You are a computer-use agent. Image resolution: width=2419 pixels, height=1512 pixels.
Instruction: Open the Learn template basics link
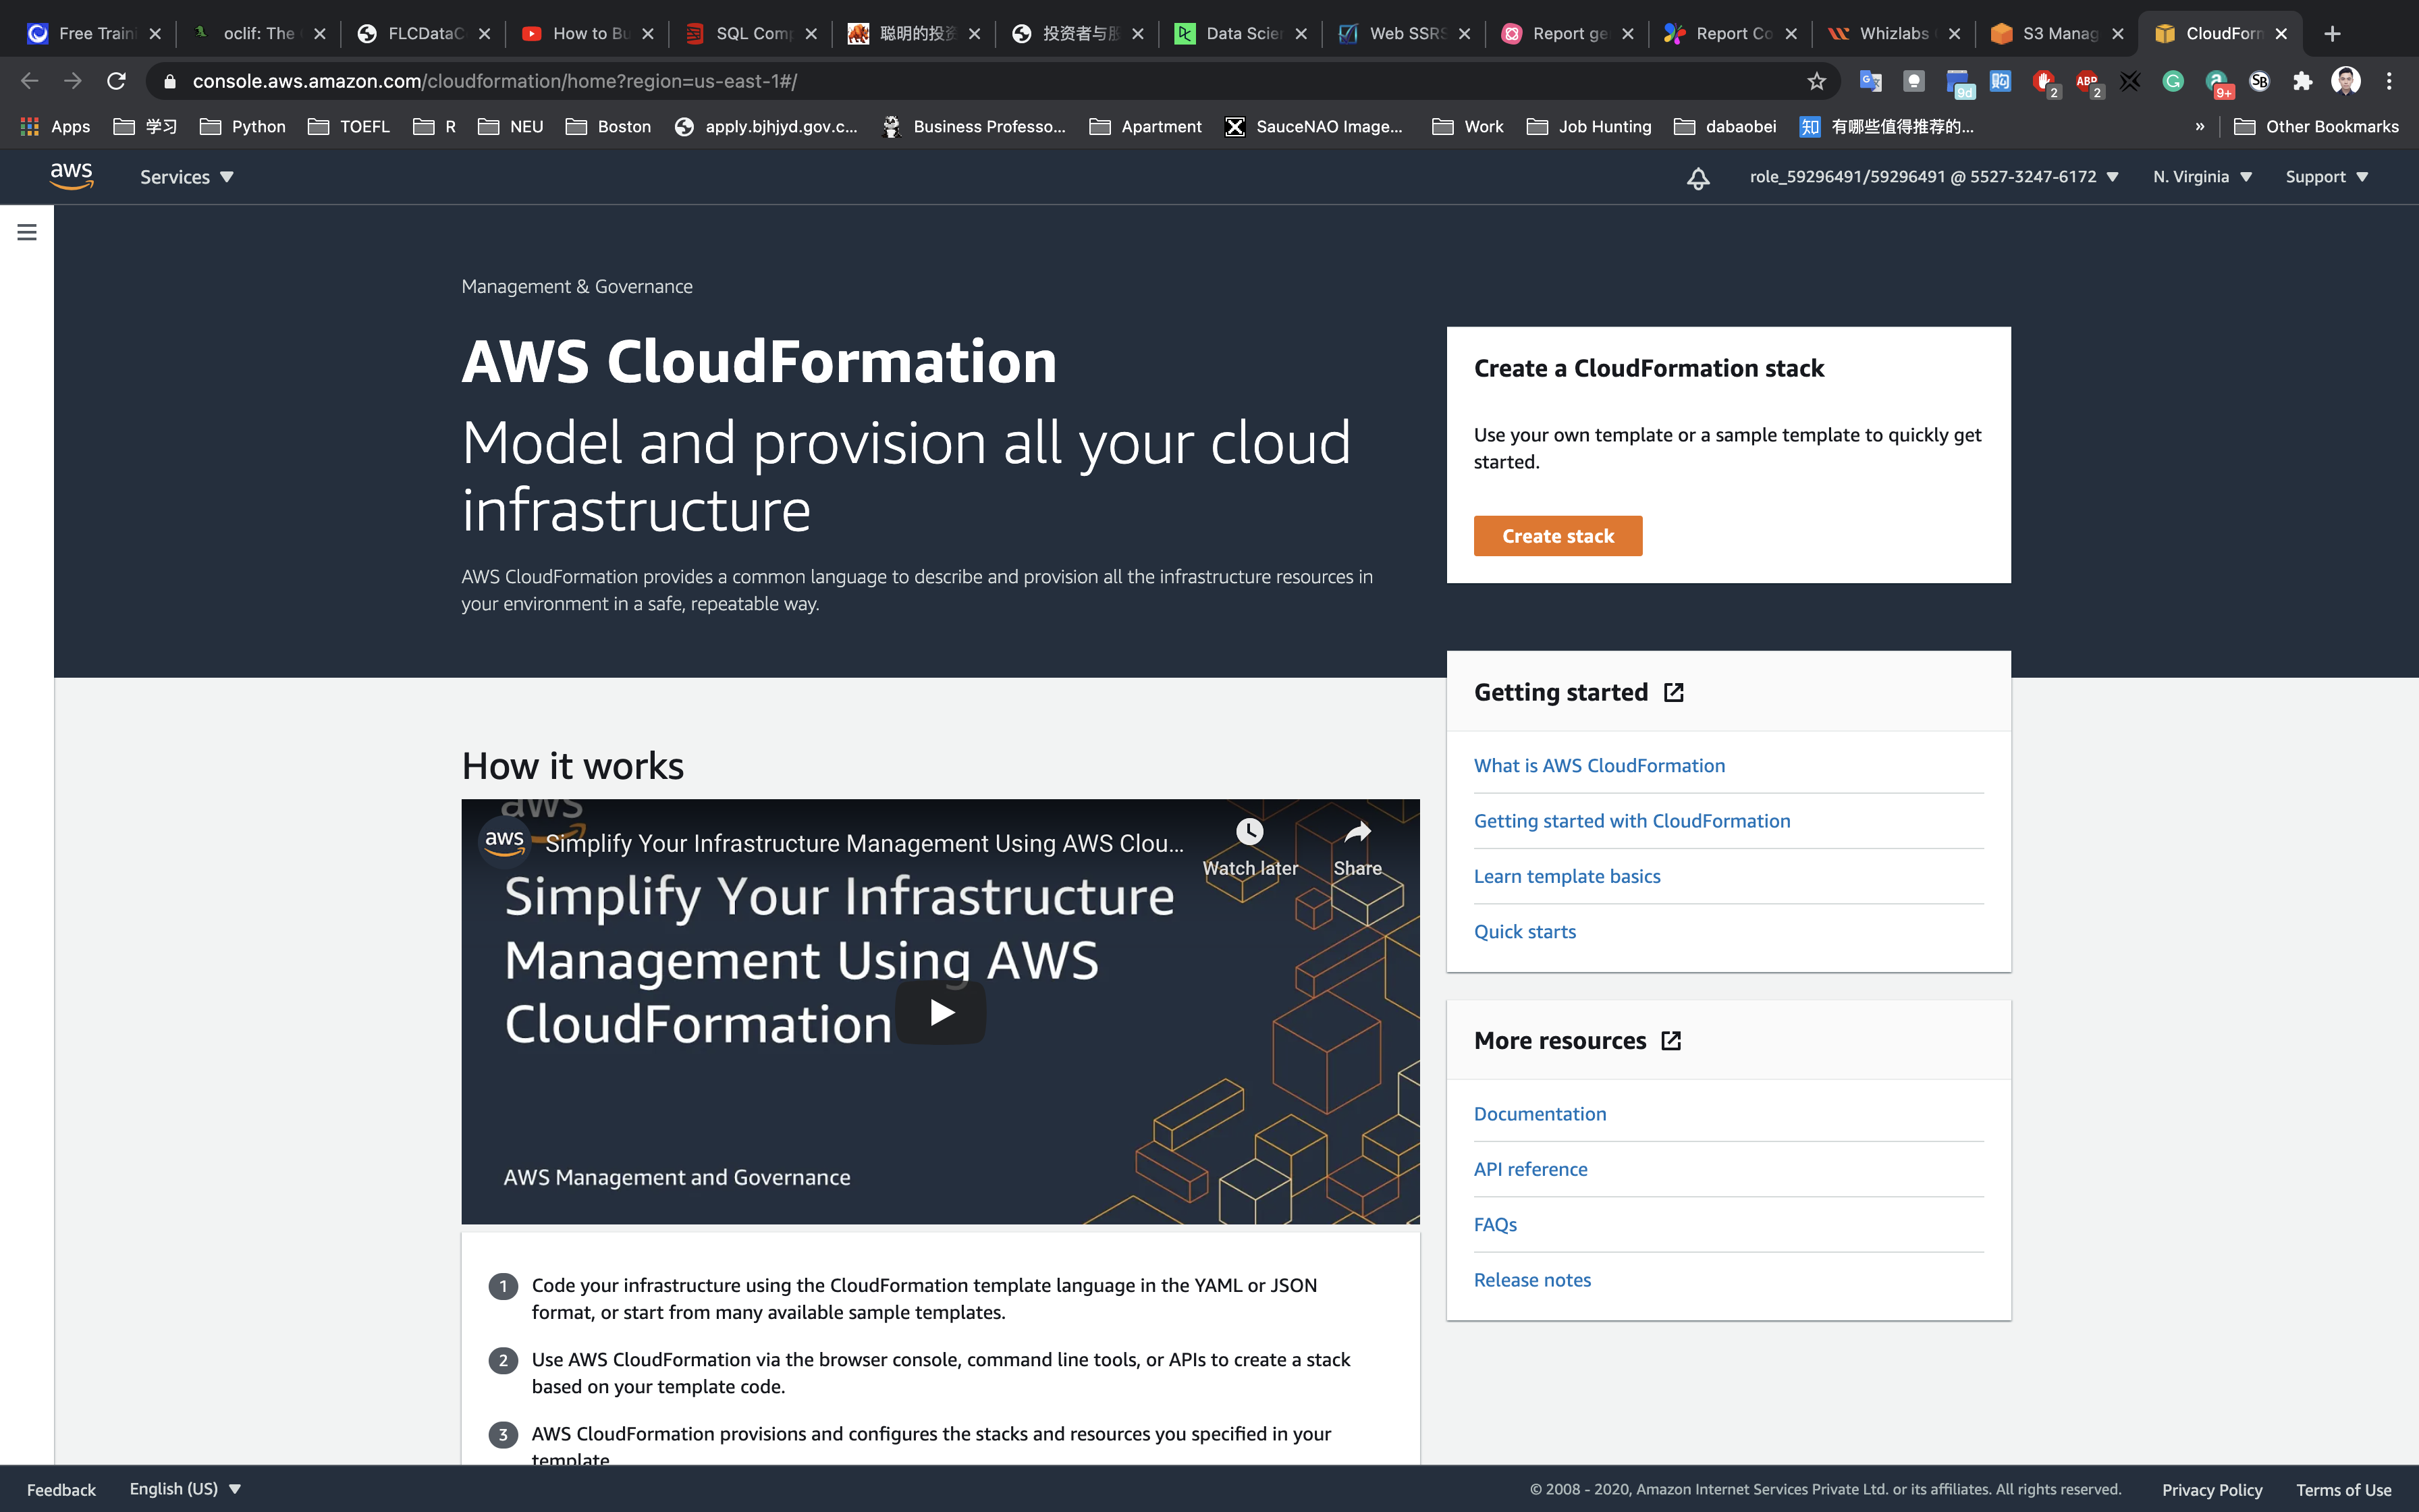(1567, 876)
